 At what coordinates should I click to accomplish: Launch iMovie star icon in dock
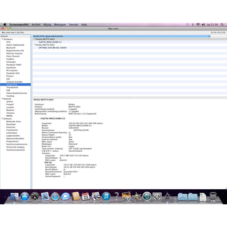[x=137, y=196]
